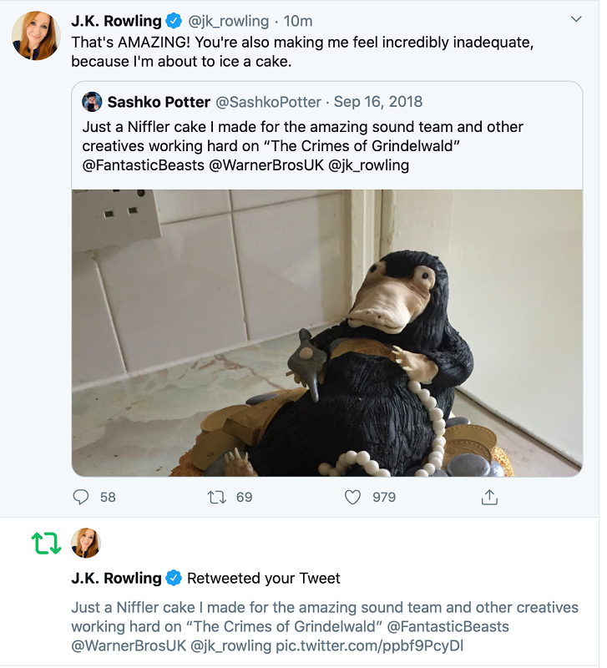Screen dimensions: 607x668
Task: Like the tweet with the heart icon
Action: pos(353,497)
